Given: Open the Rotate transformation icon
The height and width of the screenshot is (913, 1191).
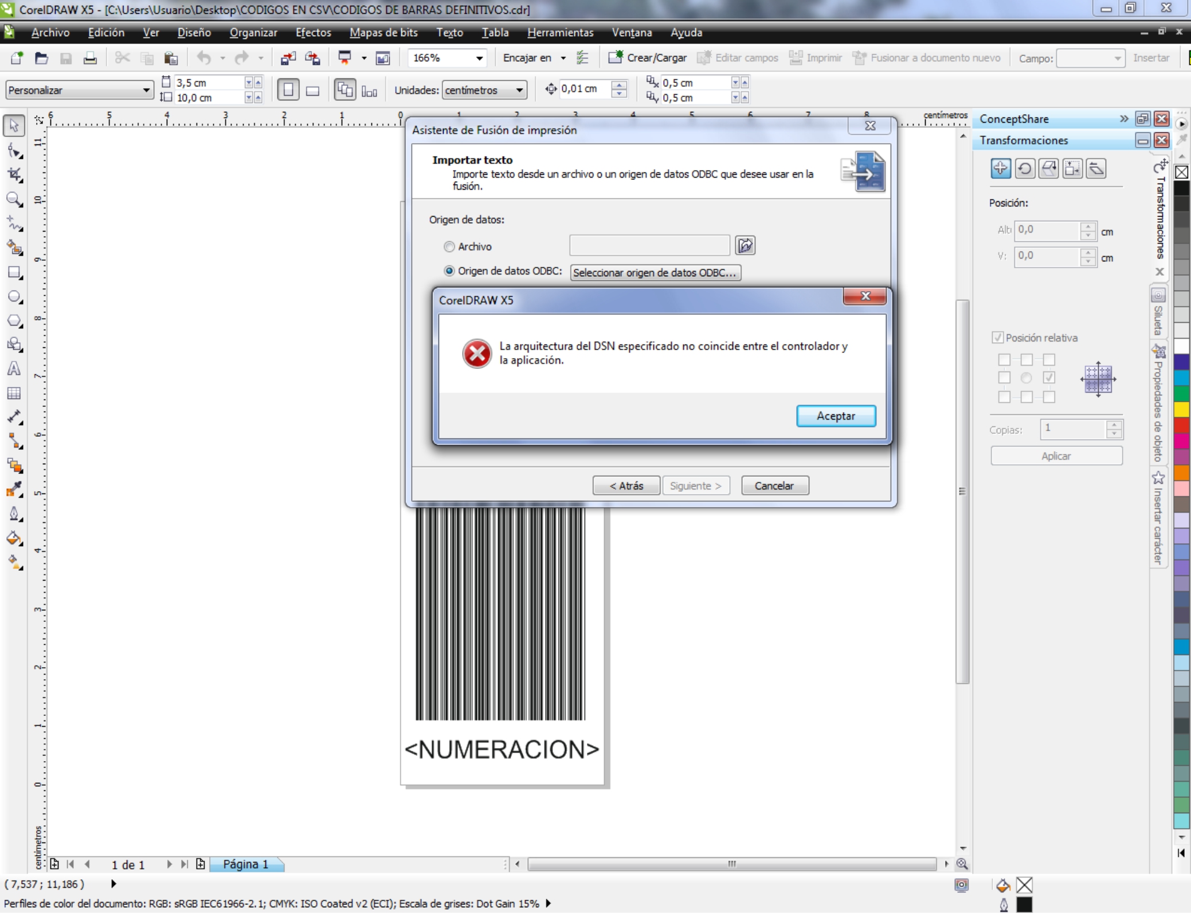Looking at the screenshot, I should click(x=1025, y=169).
